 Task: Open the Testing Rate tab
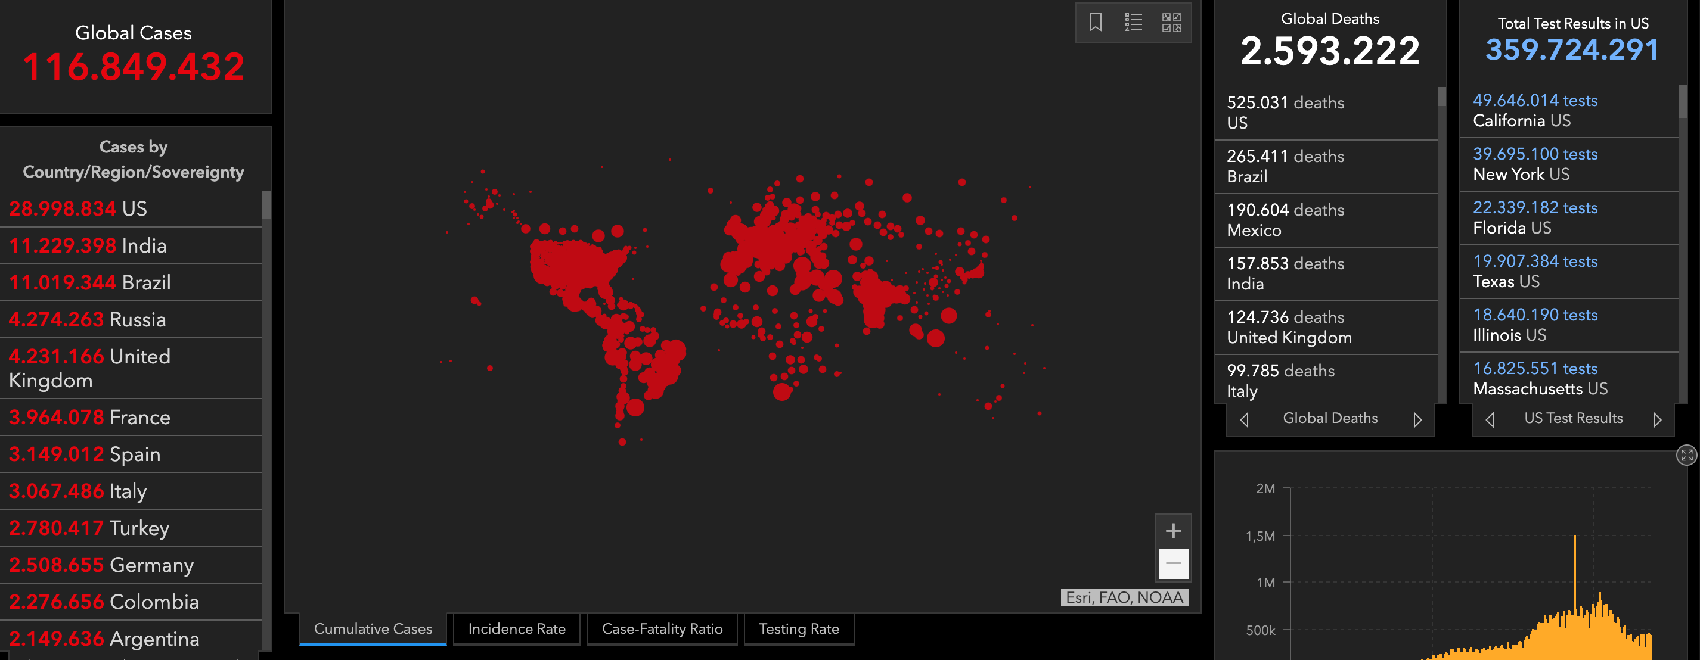coord(799,629)
